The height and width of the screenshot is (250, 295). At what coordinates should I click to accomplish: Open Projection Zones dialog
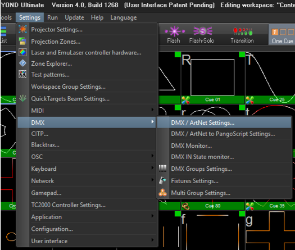[87, 42]
